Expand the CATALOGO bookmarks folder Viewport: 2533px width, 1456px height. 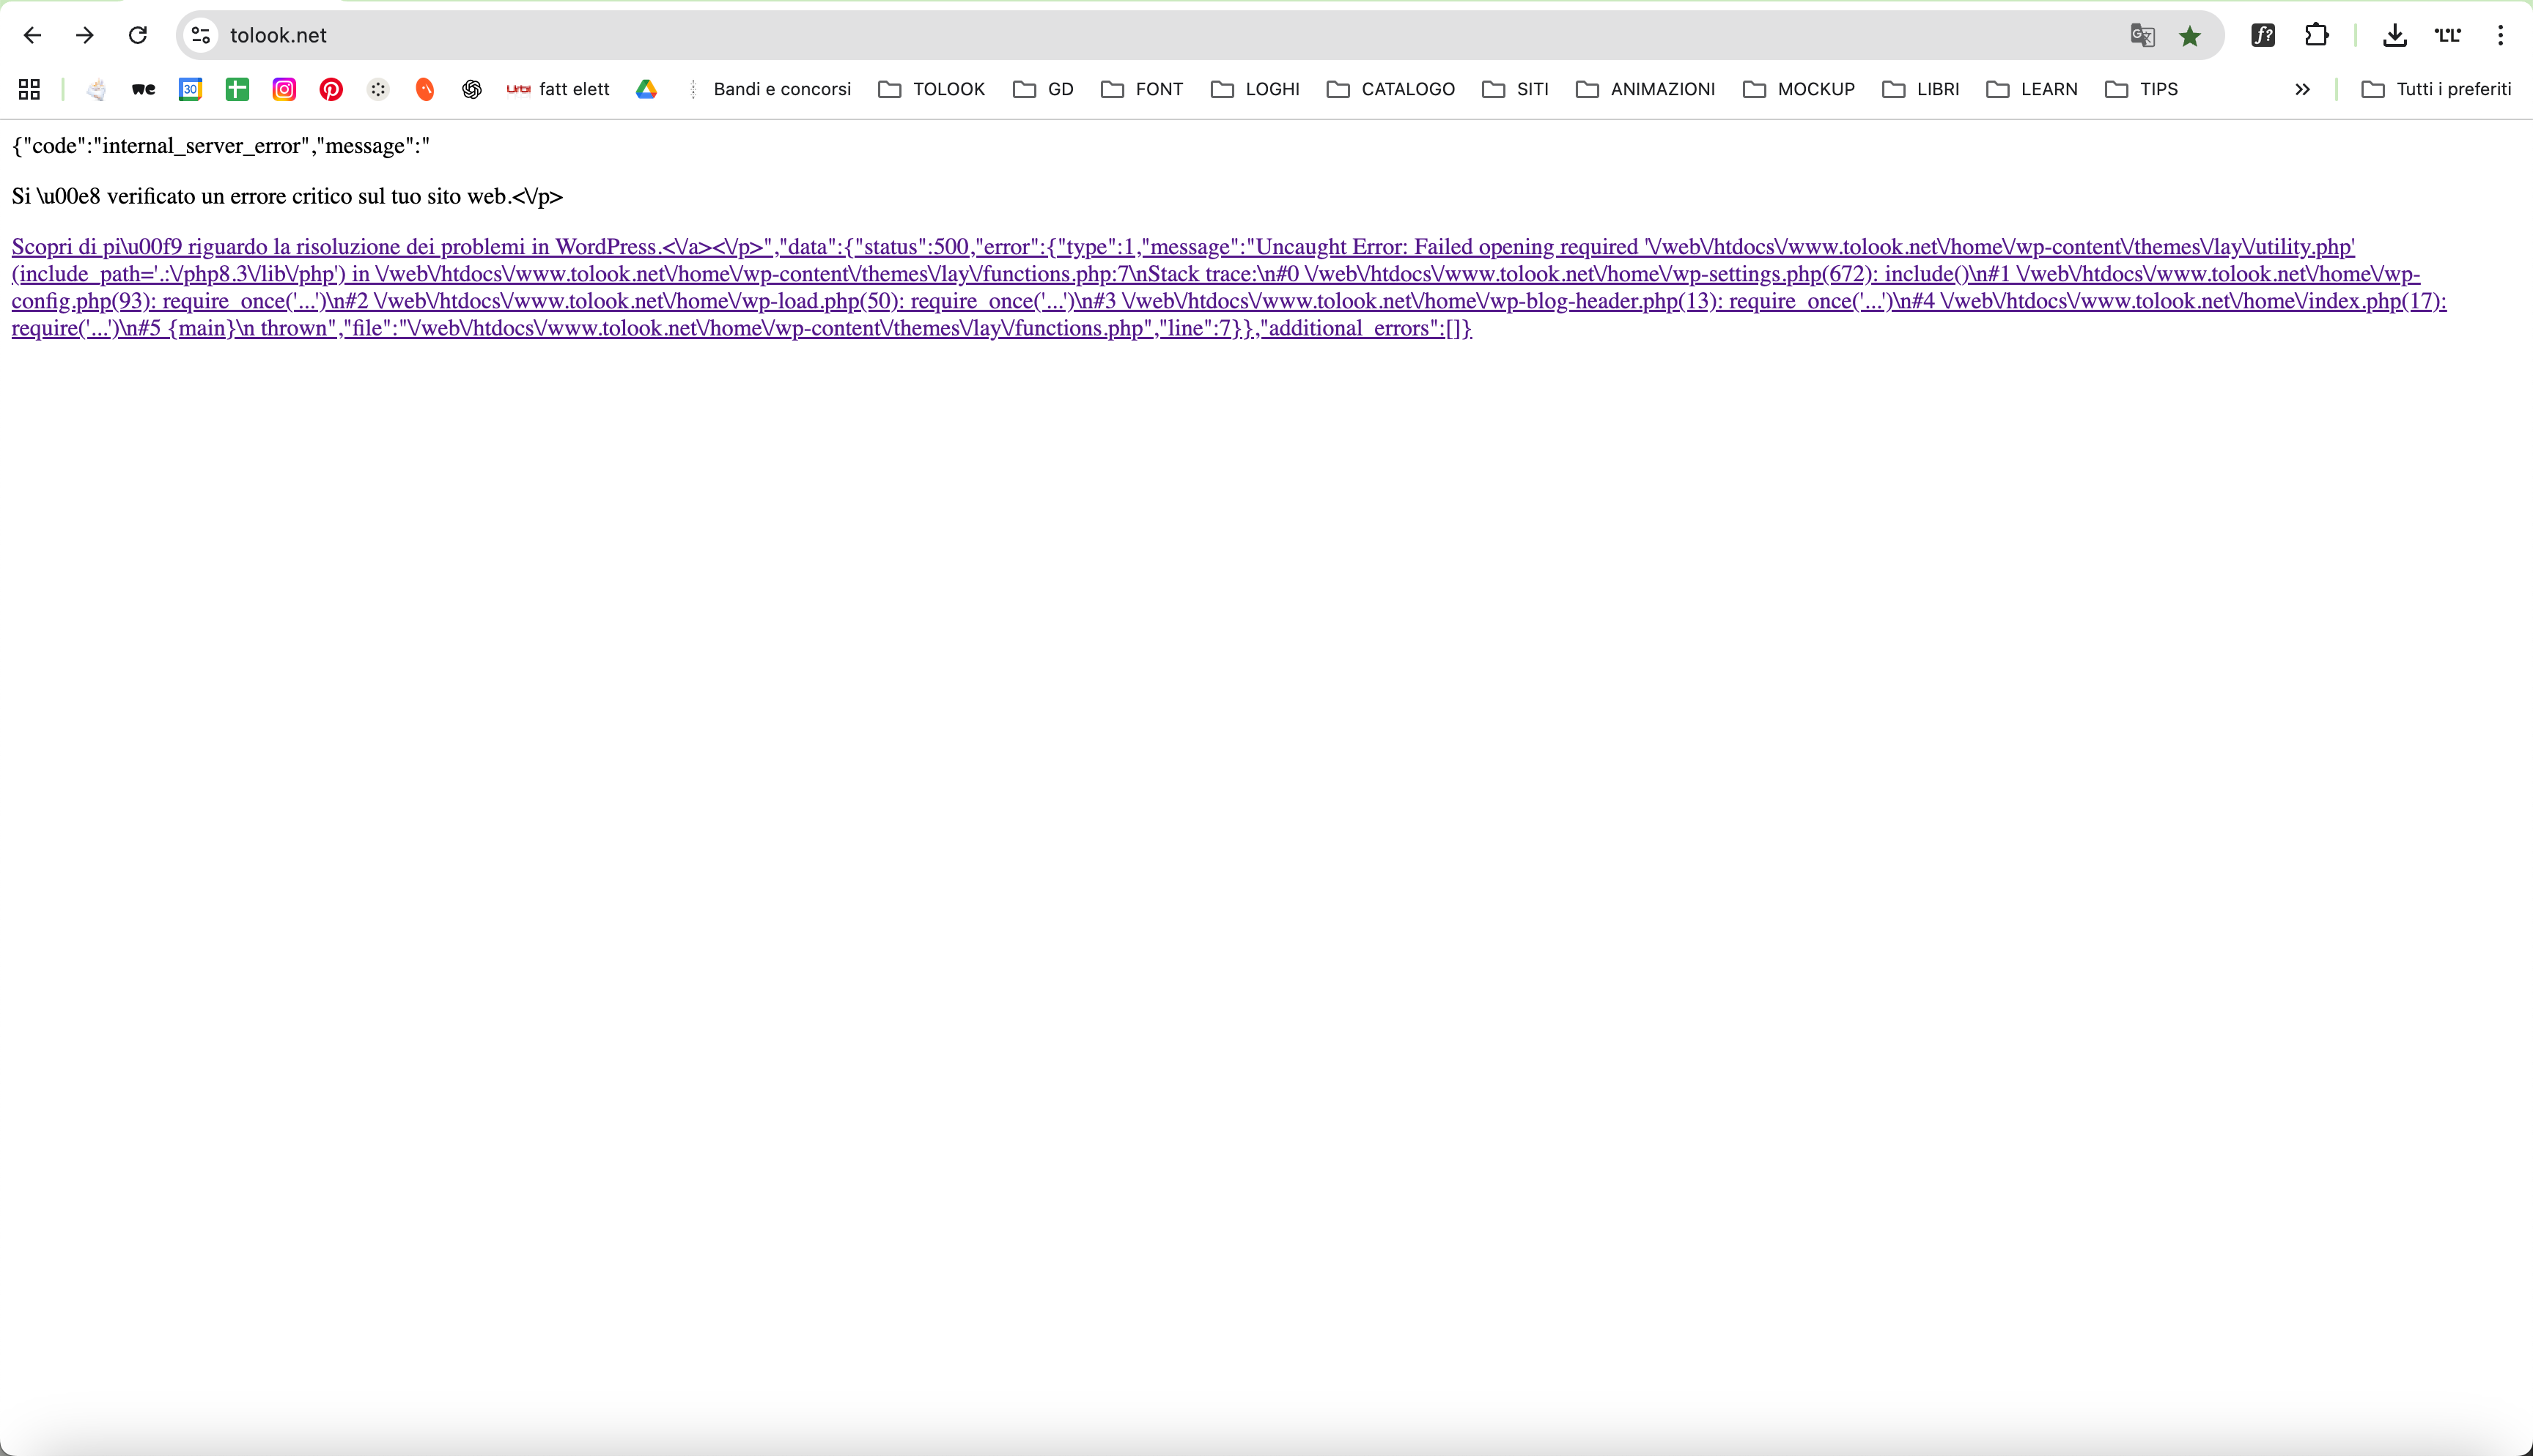click(1390, 89)
